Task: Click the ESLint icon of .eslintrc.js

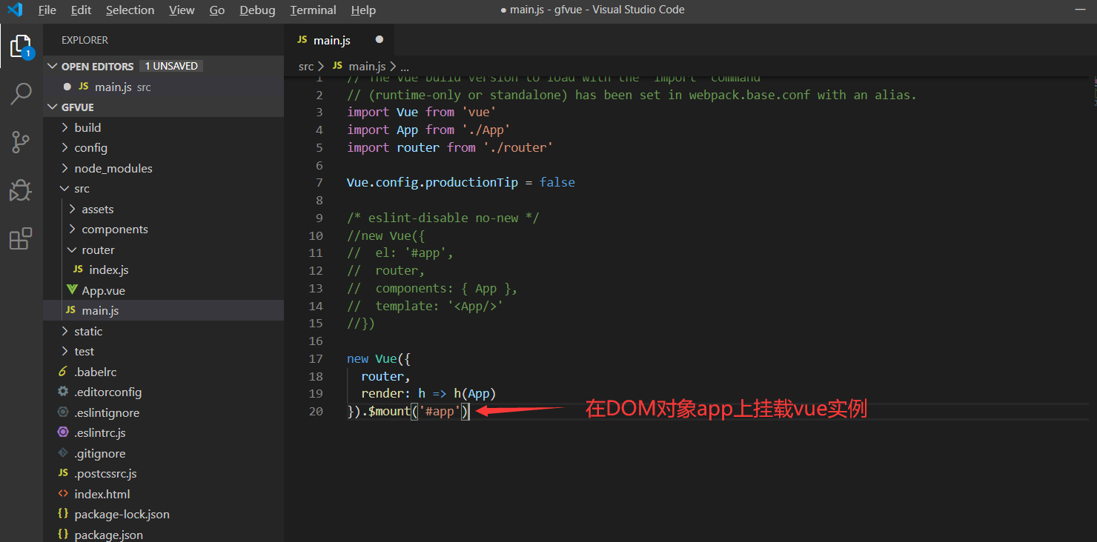Action: [63, 432]
